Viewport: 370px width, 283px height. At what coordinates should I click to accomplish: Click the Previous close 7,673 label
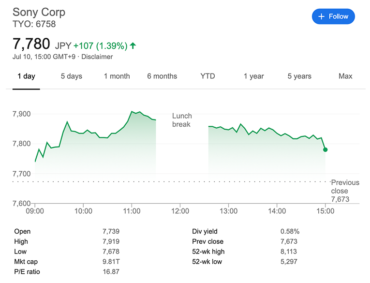point(345,191)
